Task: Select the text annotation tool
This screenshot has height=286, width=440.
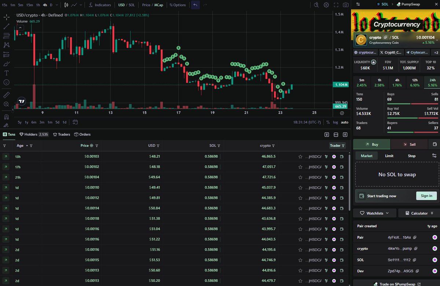Action: coord(6,73)
